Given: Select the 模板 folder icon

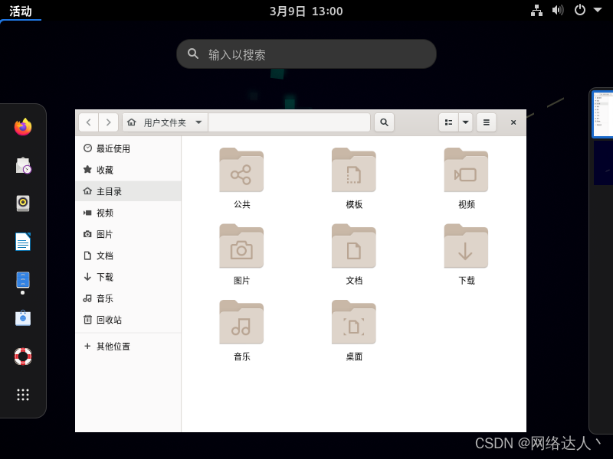Looking at the screenshot, I should [x=354, y=170].
